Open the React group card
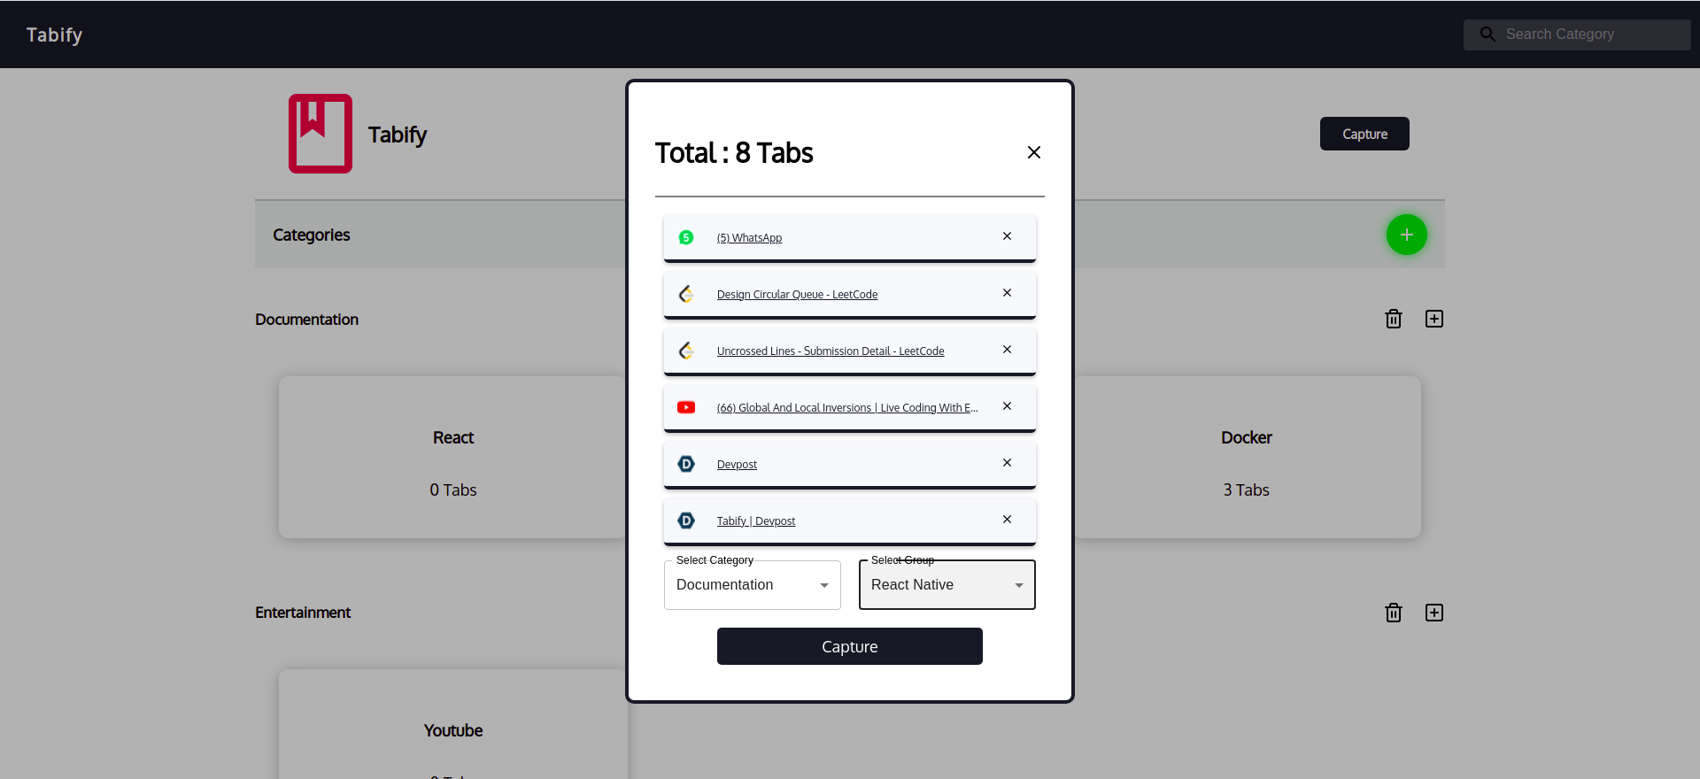 pos(453,457)
